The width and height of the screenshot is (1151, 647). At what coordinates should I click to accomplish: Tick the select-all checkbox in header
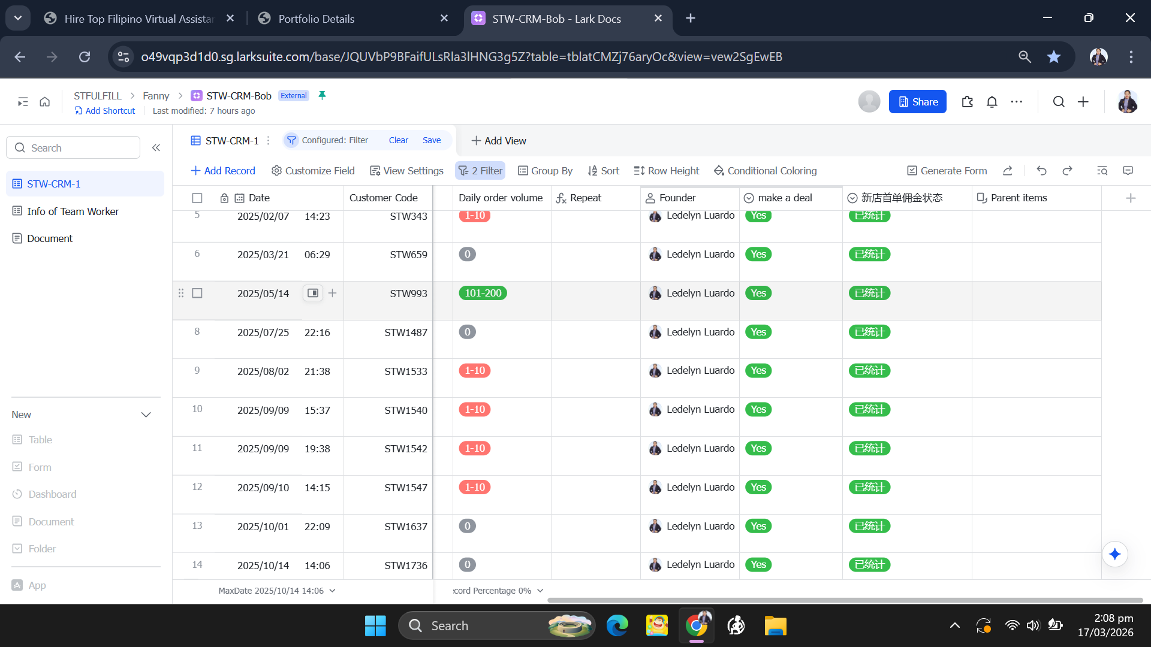[x=197, y=198]
